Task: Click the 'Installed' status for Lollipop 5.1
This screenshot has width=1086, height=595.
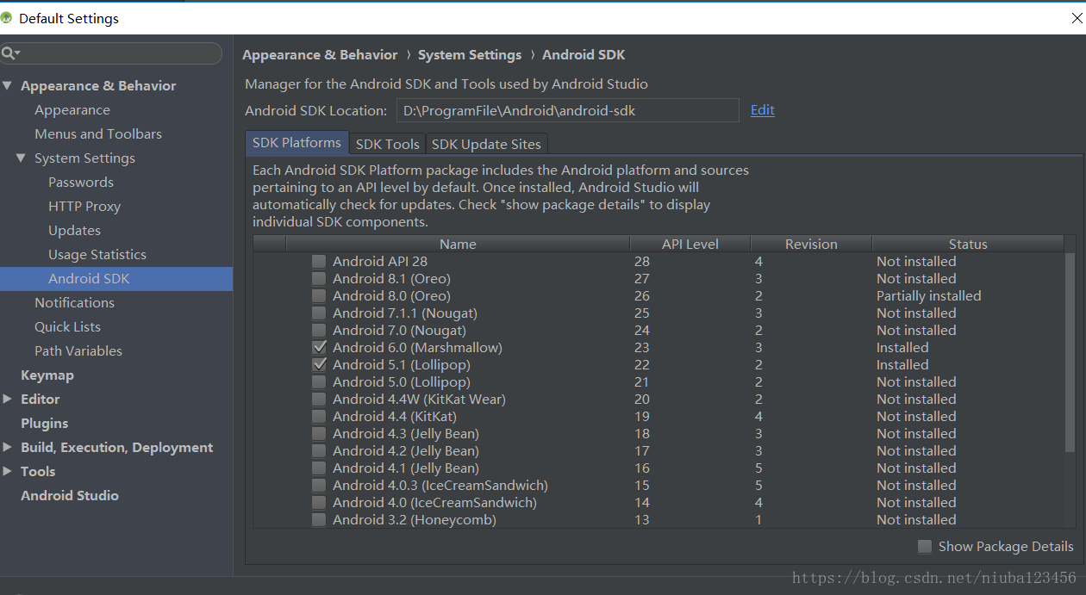Action: point(902,364)
